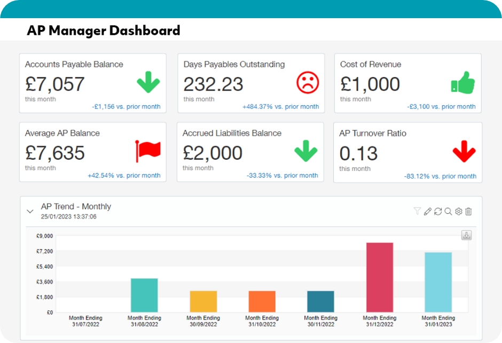
Task: Click the red sad face indicator
Action: (308, 83)
